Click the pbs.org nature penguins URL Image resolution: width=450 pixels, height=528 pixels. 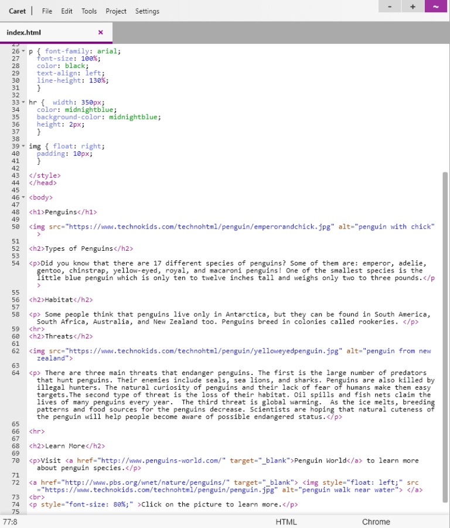click(145, 482)
